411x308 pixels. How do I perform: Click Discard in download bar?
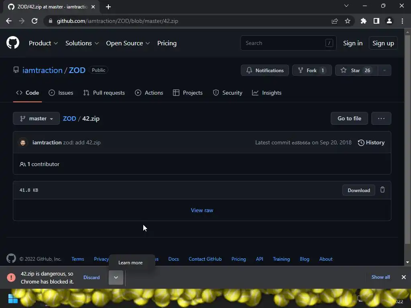tap(92, 278)
